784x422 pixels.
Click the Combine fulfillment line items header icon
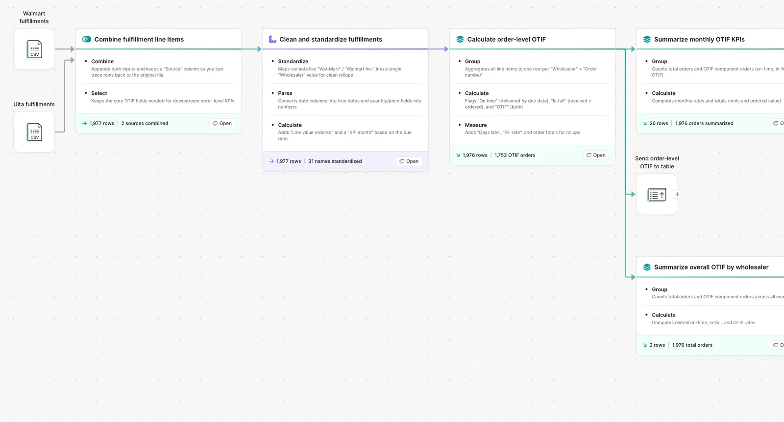87,40
